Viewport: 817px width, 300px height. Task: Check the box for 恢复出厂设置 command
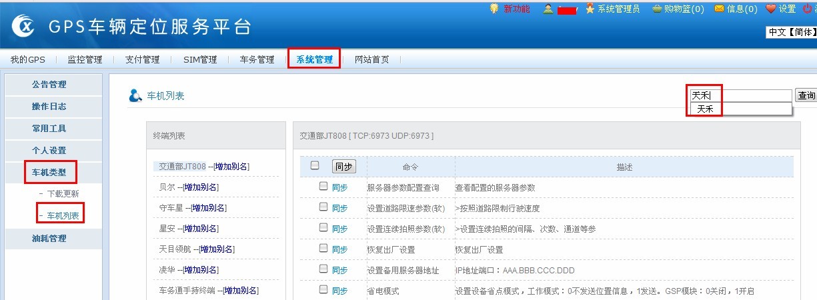[x=323, y=249]
